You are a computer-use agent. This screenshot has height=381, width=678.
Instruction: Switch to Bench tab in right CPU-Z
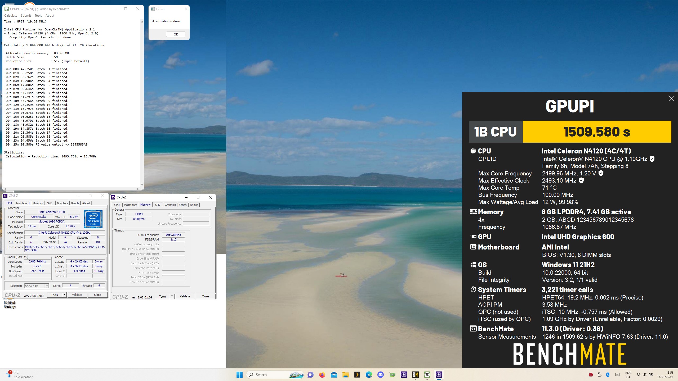point(183,205)
